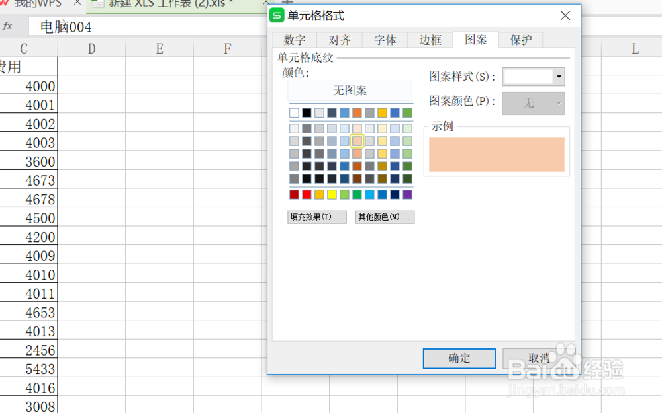Click the green WPS icon in dialog title bar
This screenshot has width=662, height=413.
277,15
